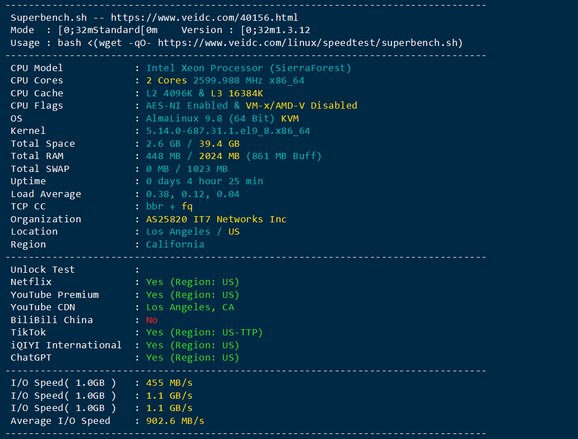This screenshot has height=439, width=578.
Task: Click the Load Average numbers
Action: [x=193, y=194]
